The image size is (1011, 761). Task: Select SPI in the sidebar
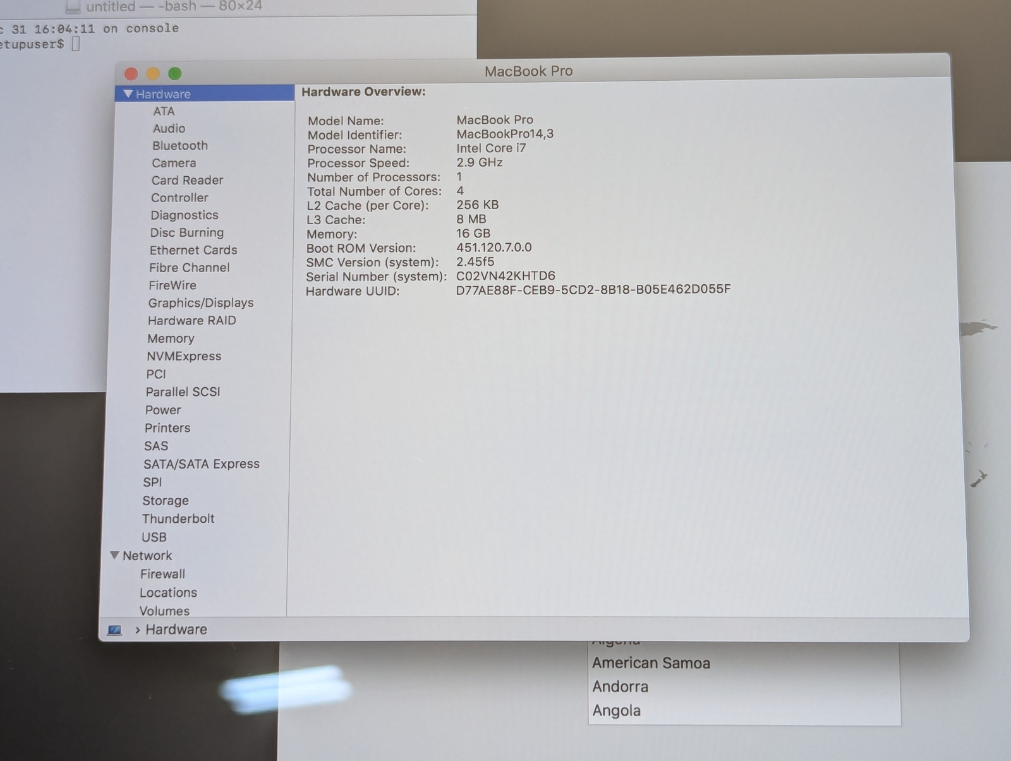tap(152, 482)
